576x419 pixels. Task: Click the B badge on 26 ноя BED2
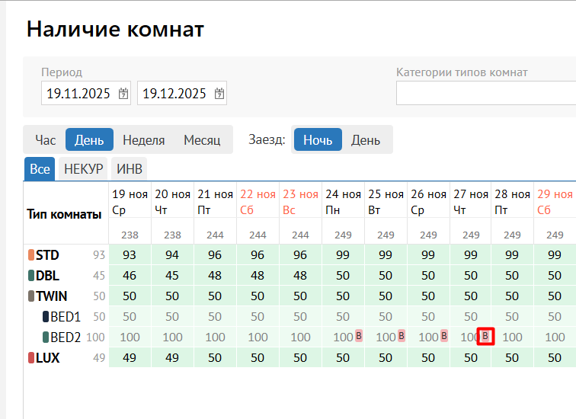click(x=443, y=336)
